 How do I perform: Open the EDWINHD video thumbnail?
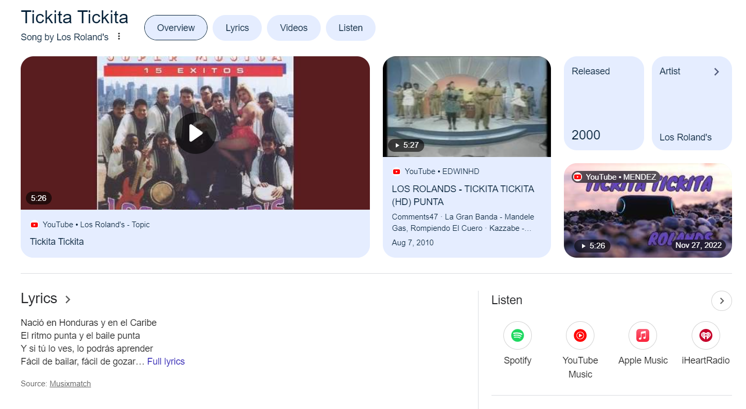[467, 106]
